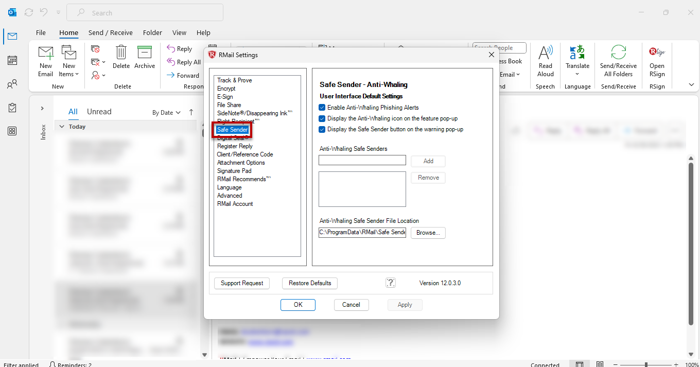The image size is (700, 367).
Task: Click the Read Aloud ribbon icon
Action: point(546,53)
